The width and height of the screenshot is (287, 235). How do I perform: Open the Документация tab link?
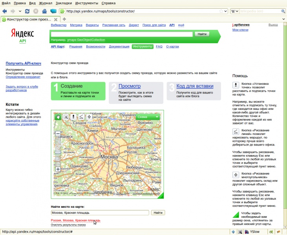tap(119, 47)
